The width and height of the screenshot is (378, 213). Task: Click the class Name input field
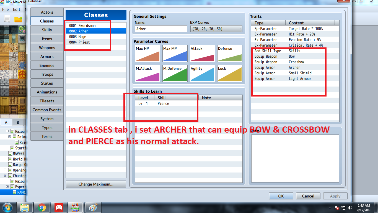coord(161,29)
